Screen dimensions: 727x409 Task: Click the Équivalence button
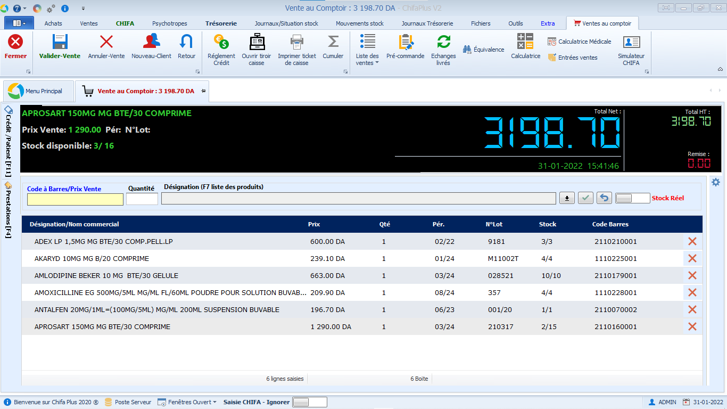pyautogui.click(x=483, y=50)
